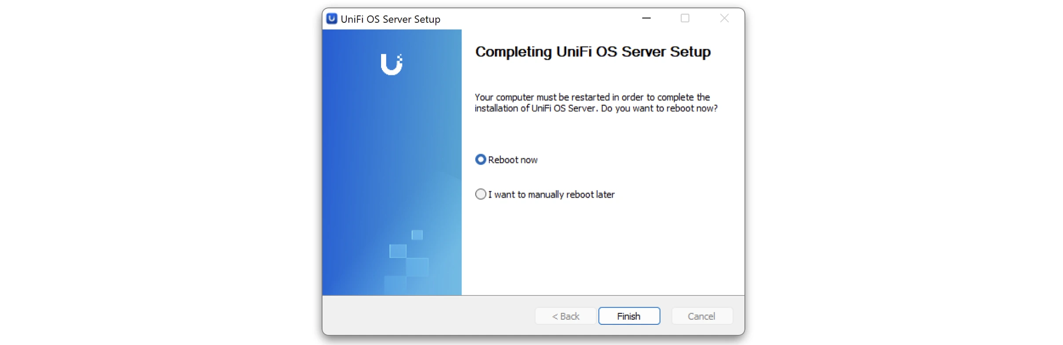Viewport: 1063px width, 345px height.
Task: Select the option to restart immediately
Action: coord(480,159)
